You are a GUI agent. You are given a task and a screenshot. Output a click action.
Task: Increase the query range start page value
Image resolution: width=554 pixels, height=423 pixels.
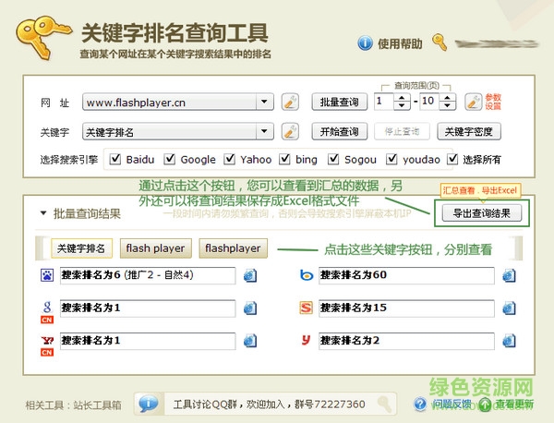point(403,97)
